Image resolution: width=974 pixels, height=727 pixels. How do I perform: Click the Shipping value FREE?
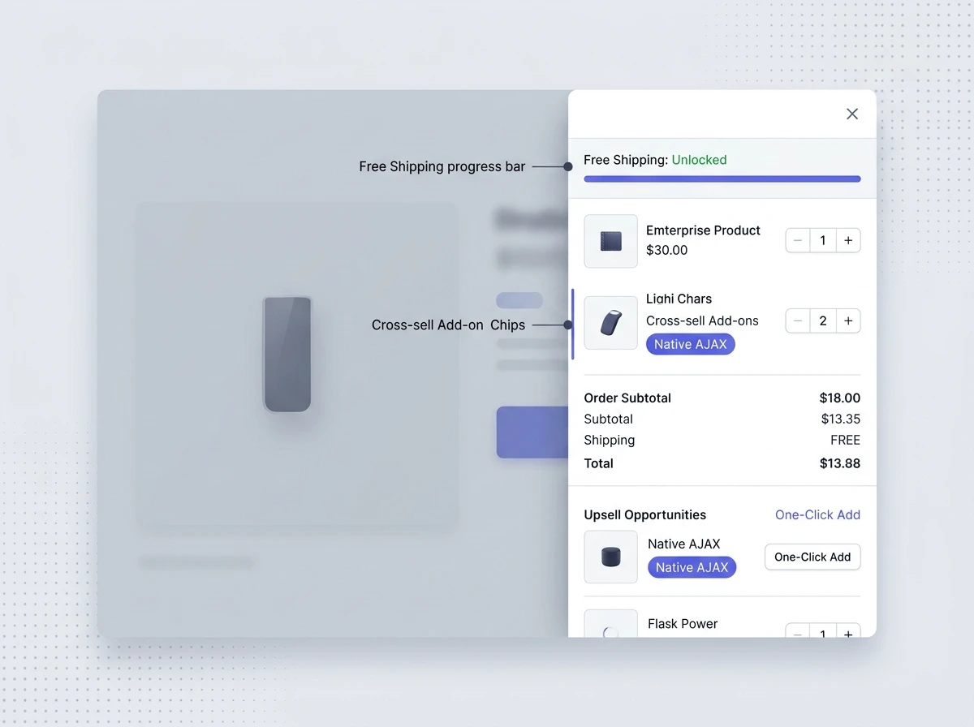click(x=845, y=441)
